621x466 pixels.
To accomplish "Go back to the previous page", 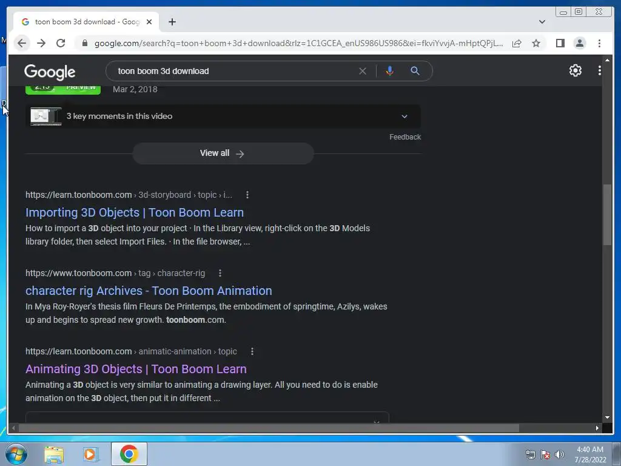I will pos(22,43).
